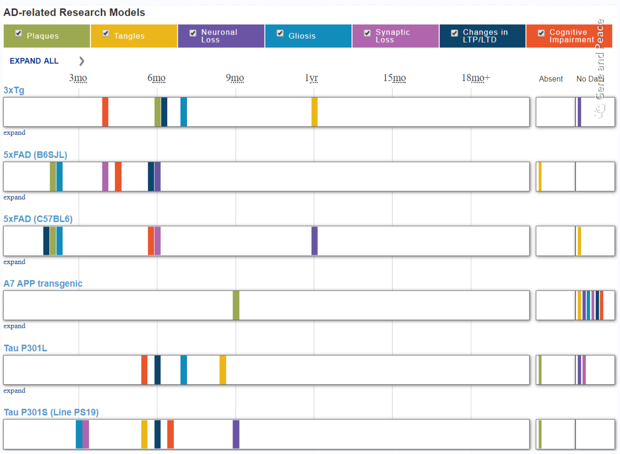This screenshot has height=454, width=620.
Task: Click 5xFAD (B6SJL) orange cognitive impairment marker
Action: tap(118, 176)
